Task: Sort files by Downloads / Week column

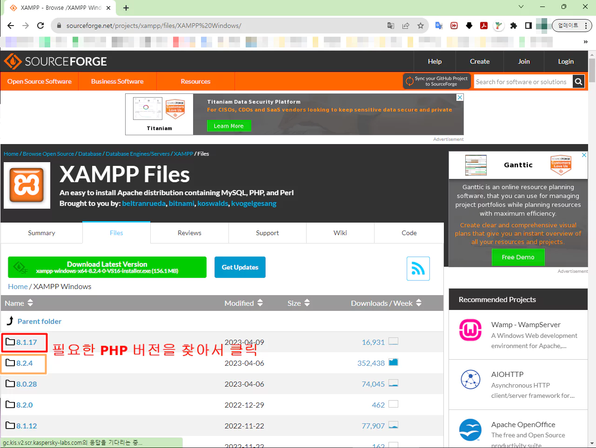Action: tap(386, 303)
